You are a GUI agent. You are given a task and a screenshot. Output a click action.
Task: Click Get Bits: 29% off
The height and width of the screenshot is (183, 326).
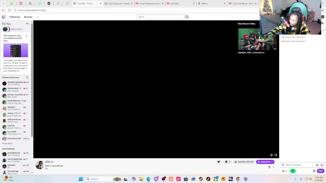point(244,162)
